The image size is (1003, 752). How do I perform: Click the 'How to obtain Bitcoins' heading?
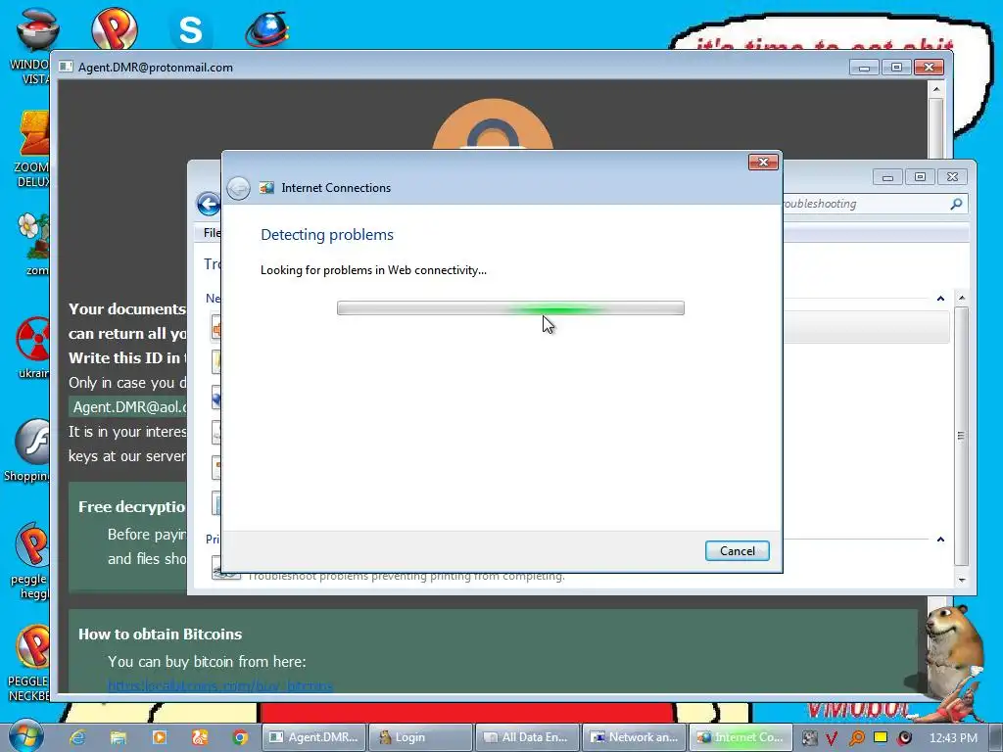point(160,634)
